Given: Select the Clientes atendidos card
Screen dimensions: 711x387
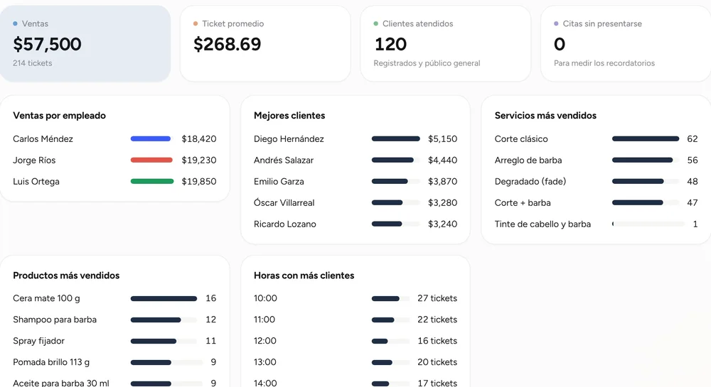Looking at the screenshot, I should pyautogui.click(x=445, y=43).
